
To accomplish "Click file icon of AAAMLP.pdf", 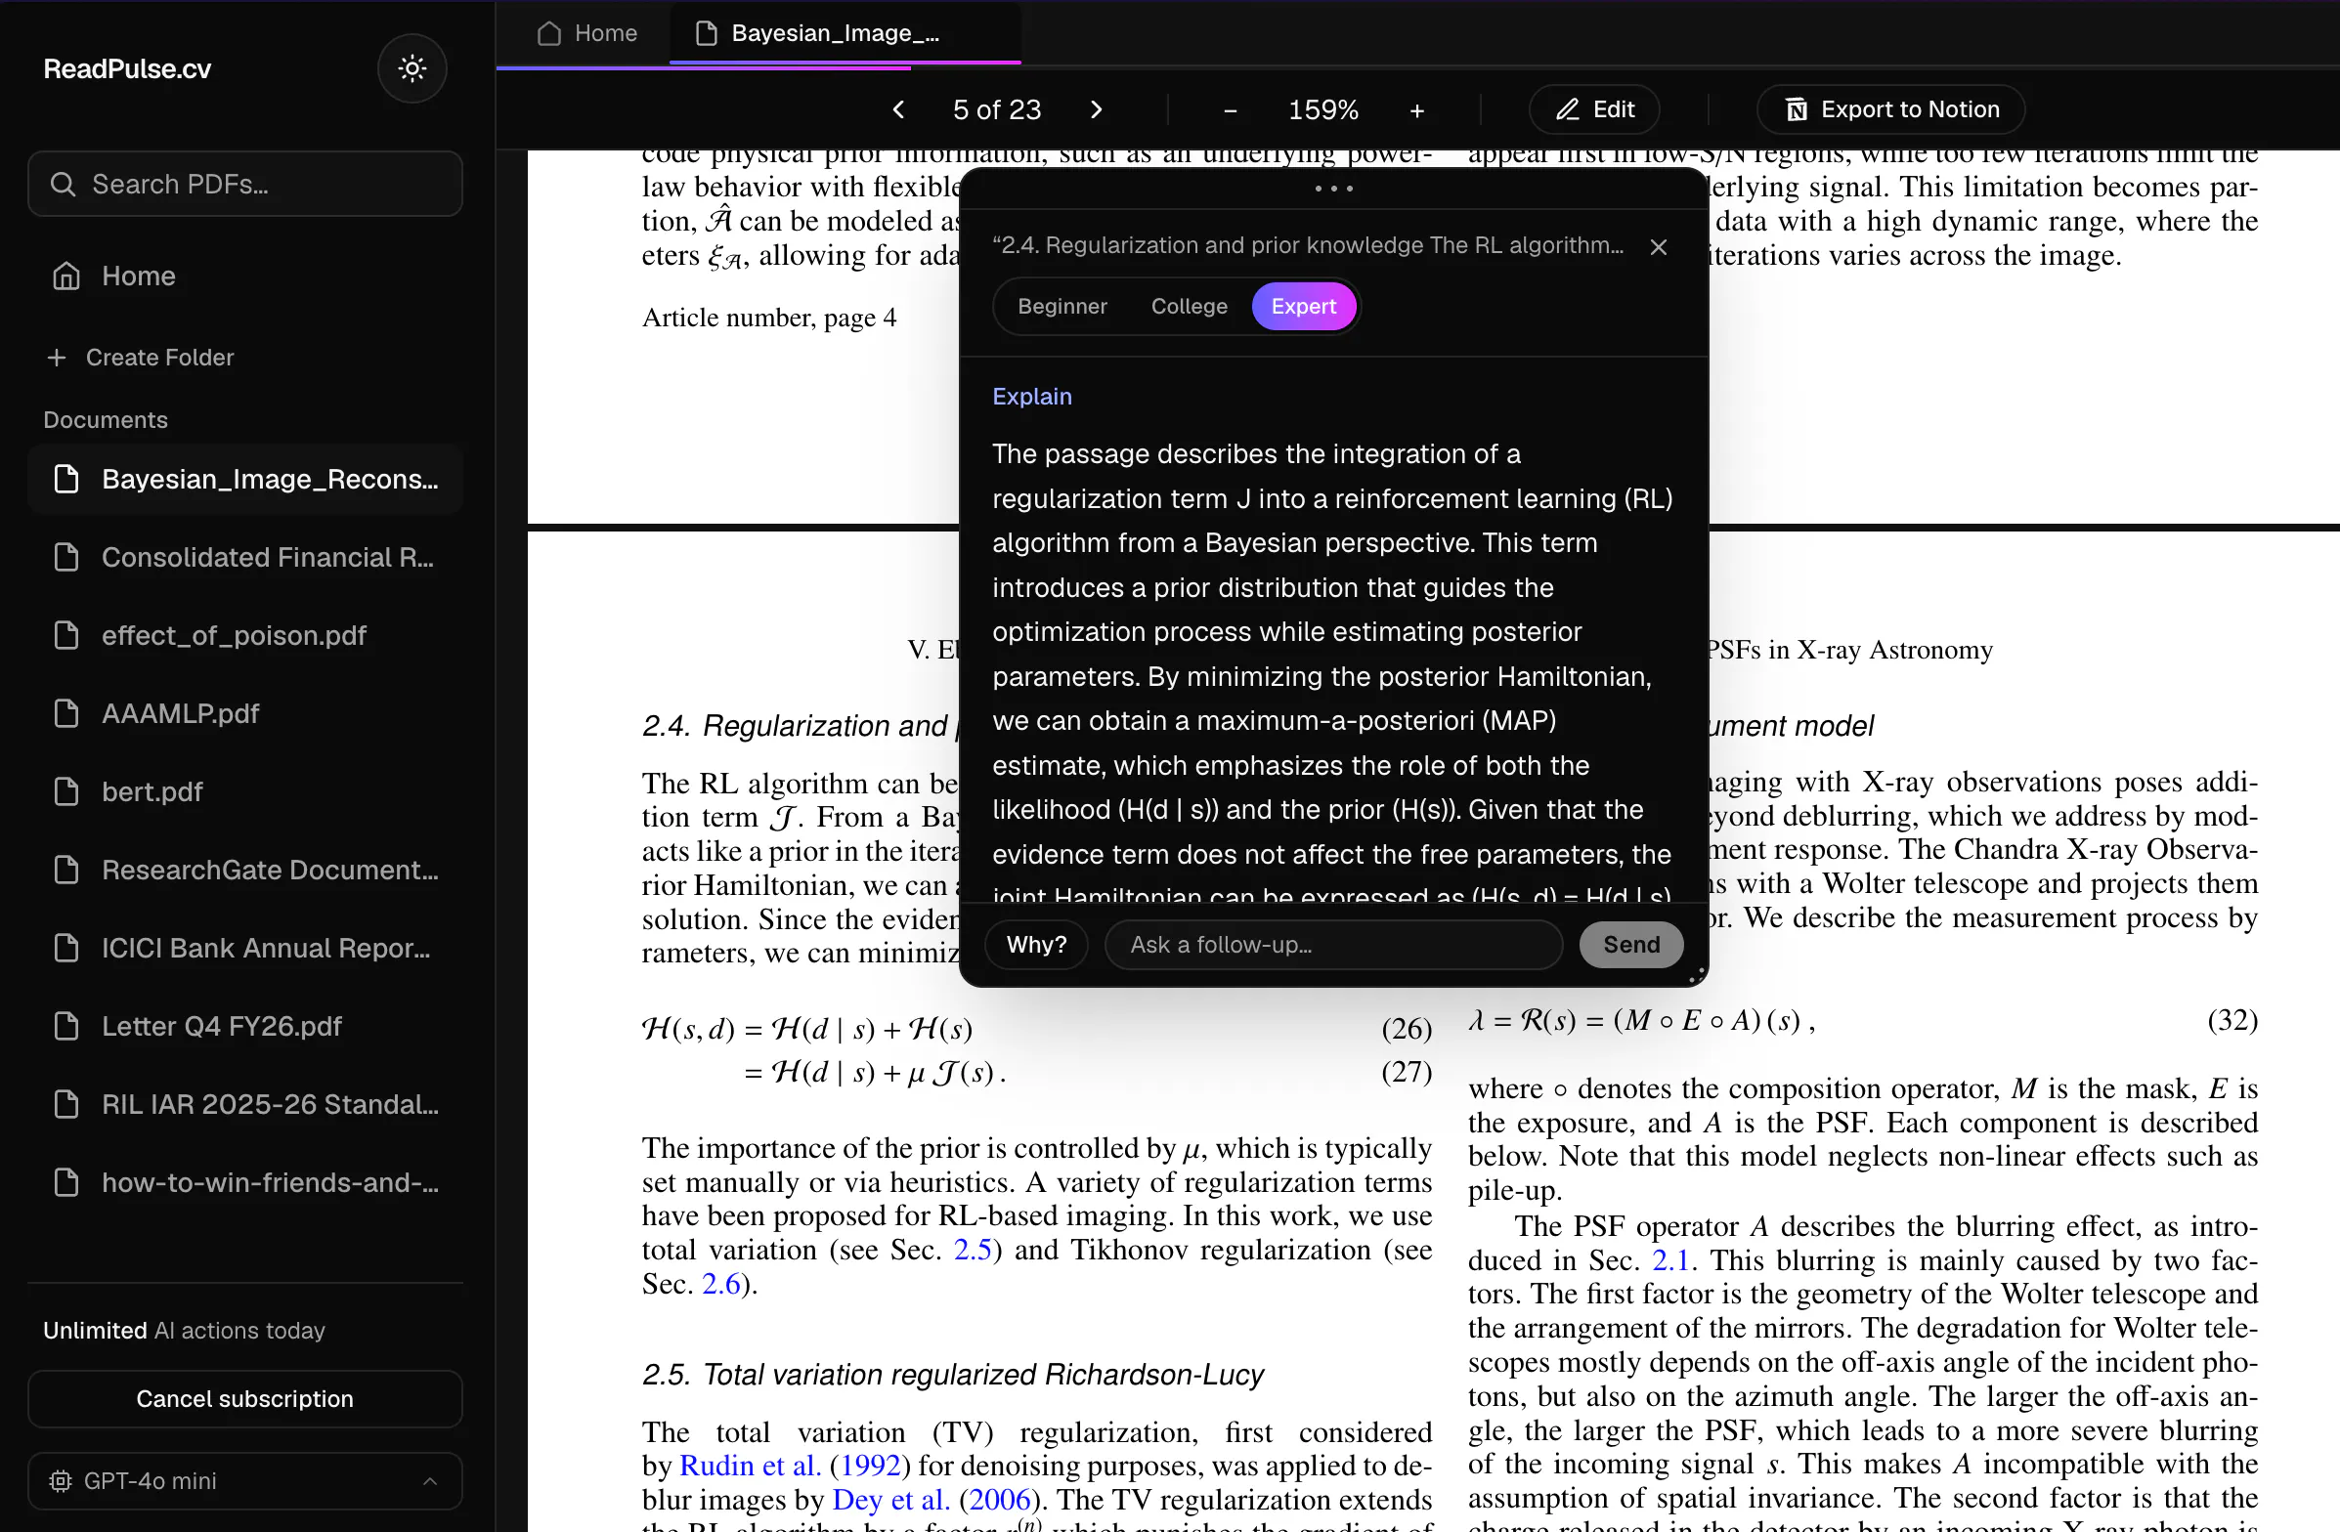I will pos(65,713).
